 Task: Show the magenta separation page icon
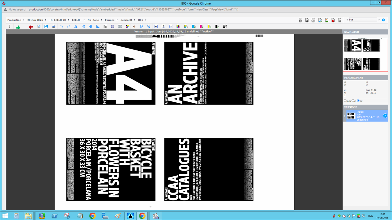pos(202,27)
